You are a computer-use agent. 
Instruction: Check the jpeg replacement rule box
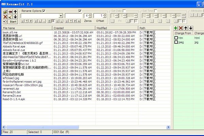176,42
